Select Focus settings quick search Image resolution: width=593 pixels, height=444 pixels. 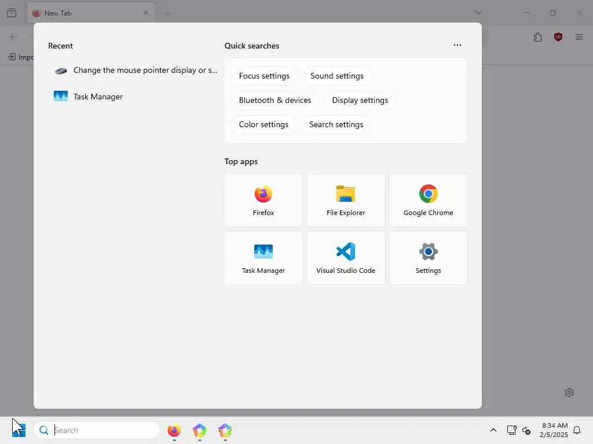[264, 76]
